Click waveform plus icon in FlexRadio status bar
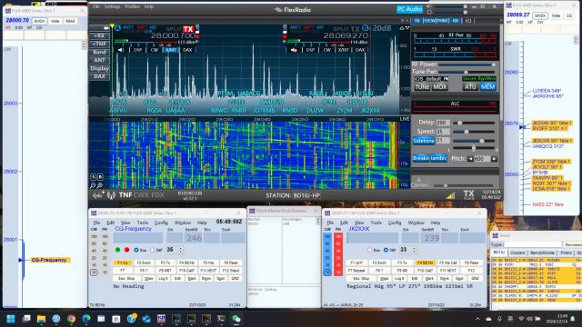The width and height of the screenshot is (582, 327). 99,195
